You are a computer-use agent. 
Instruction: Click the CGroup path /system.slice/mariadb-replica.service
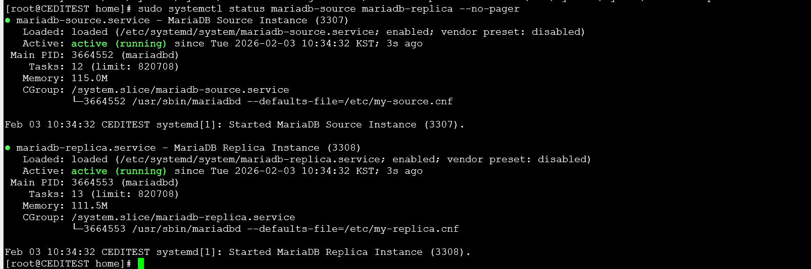(x=183, y=218)
